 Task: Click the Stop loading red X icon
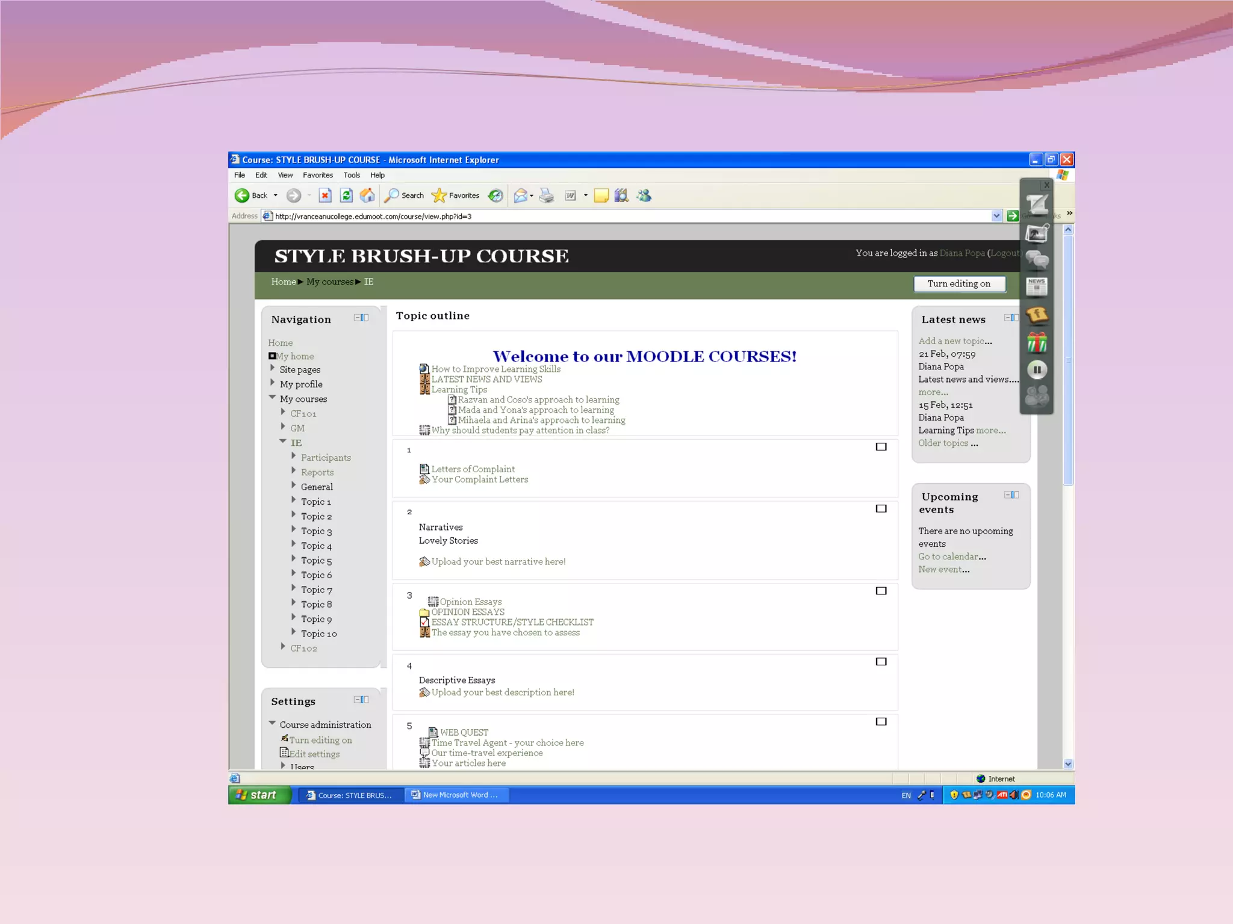[325, 195]
